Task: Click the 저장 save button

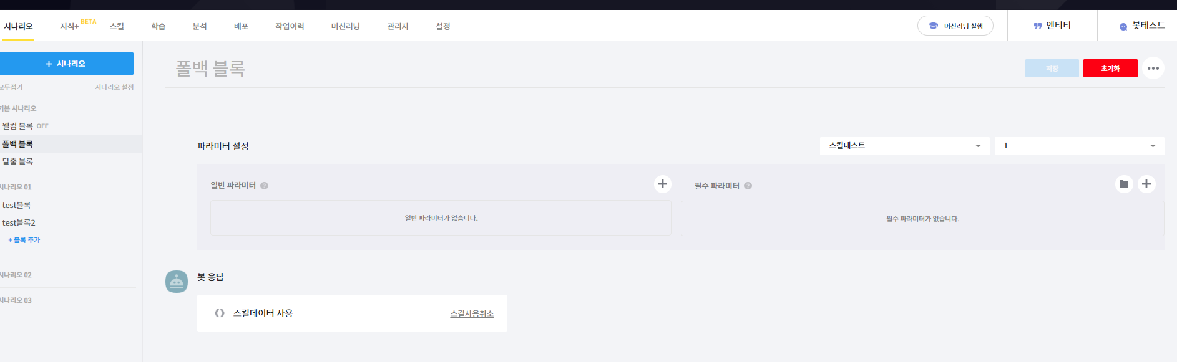Action: click(1052, 69)
